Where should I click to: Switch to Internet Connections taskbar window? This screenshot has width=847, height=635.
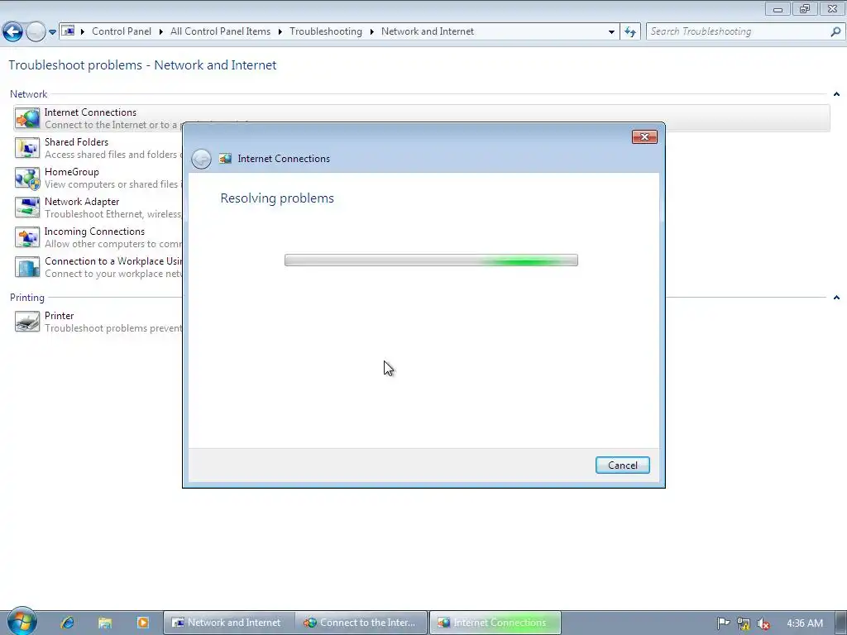point(495,623)
